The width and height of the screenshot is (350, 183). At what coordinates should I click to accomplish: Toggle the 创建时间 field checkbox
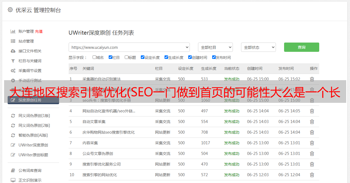(x=190, y=57)
